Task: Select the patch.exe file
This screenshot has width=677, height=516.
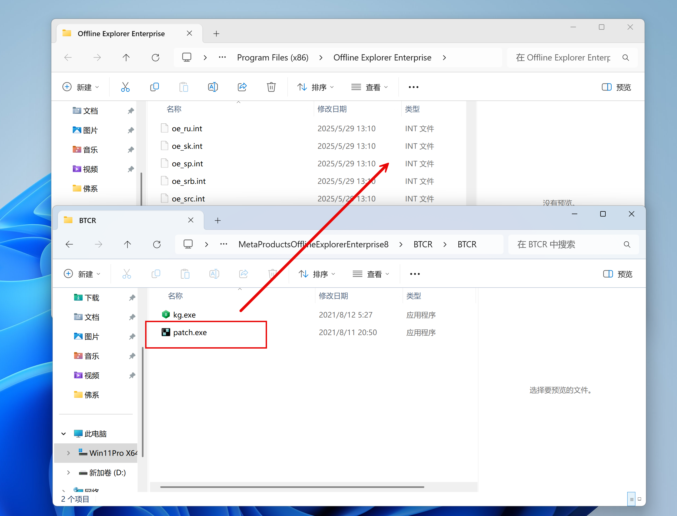Action: 190,332
